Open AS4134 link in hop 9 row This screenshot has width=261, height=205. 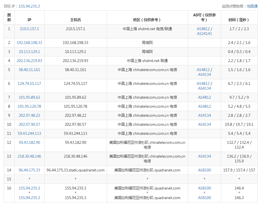pos(204,115)
